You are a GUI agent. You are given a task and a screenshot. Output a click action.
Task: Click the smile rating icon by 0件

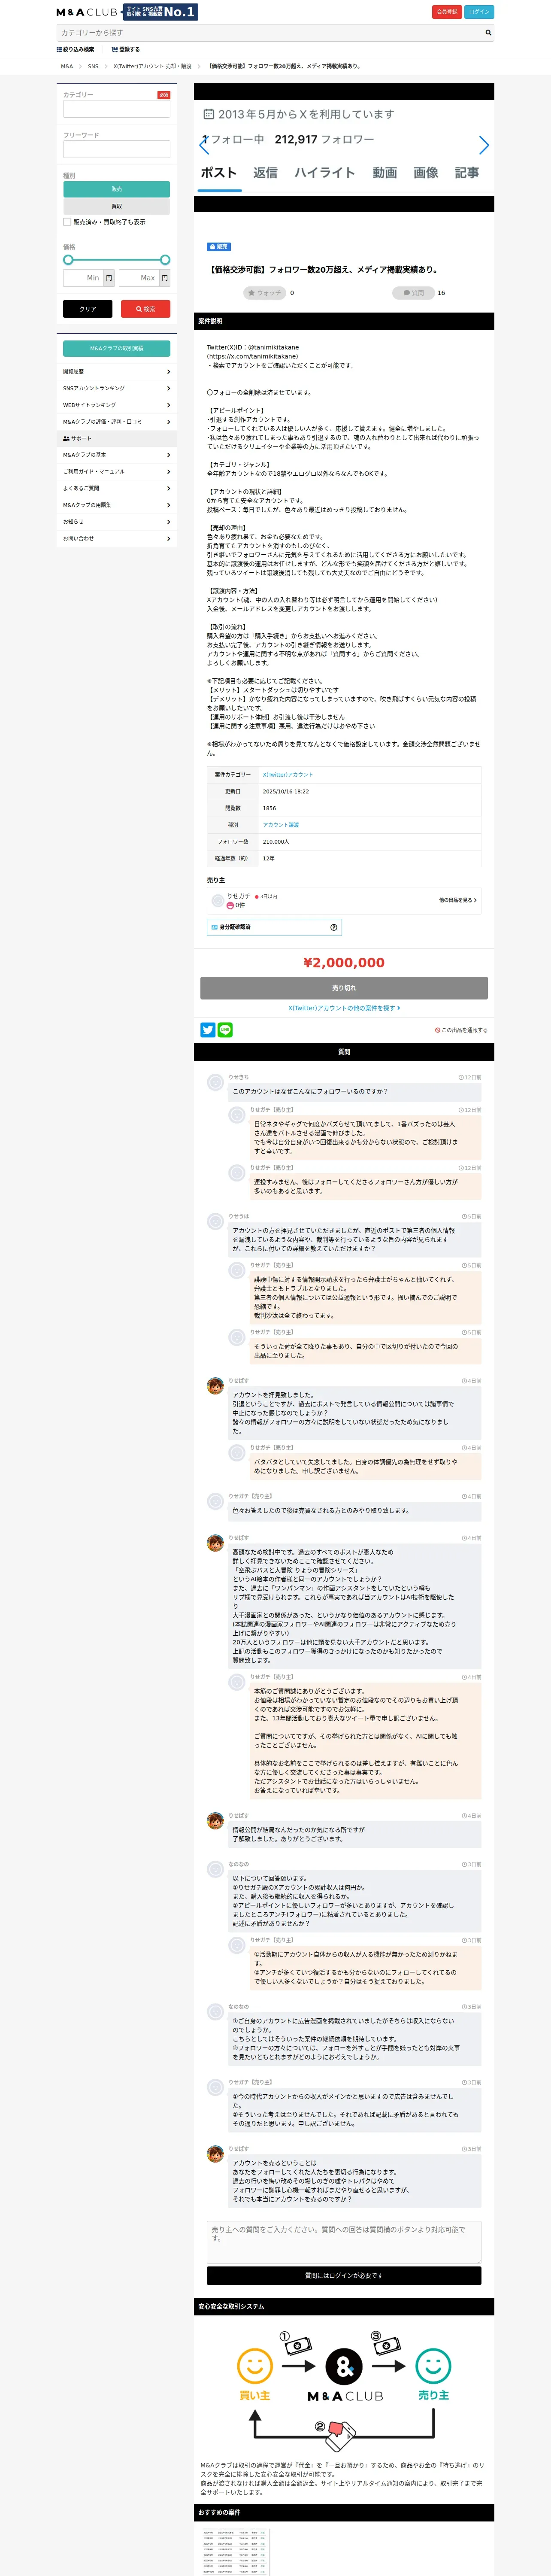click(x=230, y=905)
